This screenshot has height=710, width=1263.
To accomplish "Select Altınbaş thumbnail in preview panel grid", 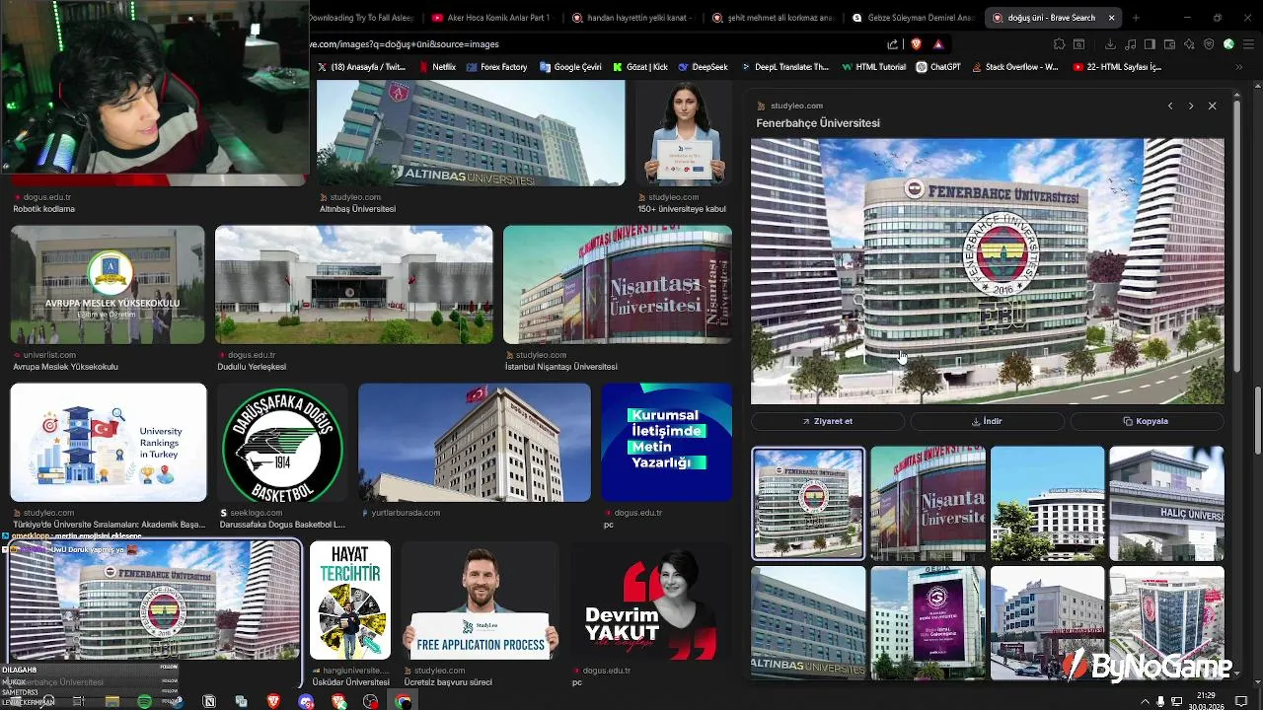I will (x=808, y=622).
